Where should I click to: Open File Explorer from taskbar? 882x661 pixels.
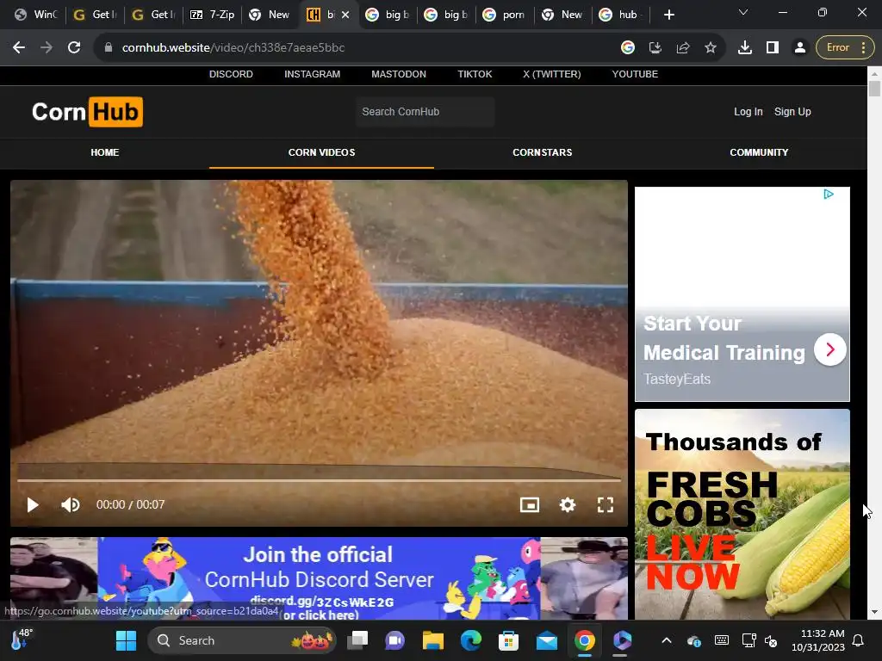pos(433,640)
